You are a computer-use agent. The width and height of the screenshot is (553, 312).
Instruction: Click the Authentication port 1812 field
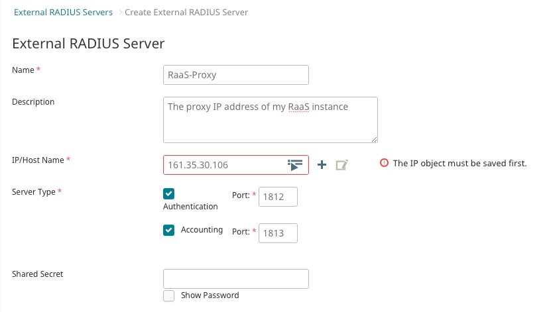point(277,197)
